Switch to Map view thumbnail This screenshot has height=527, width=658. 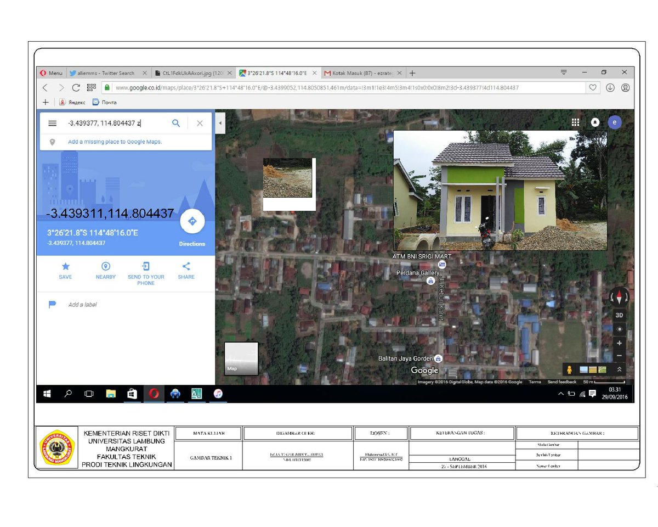click(241, 359)
